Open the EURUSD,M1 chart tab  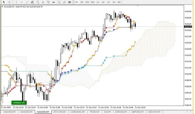click(x=121, y=112)
